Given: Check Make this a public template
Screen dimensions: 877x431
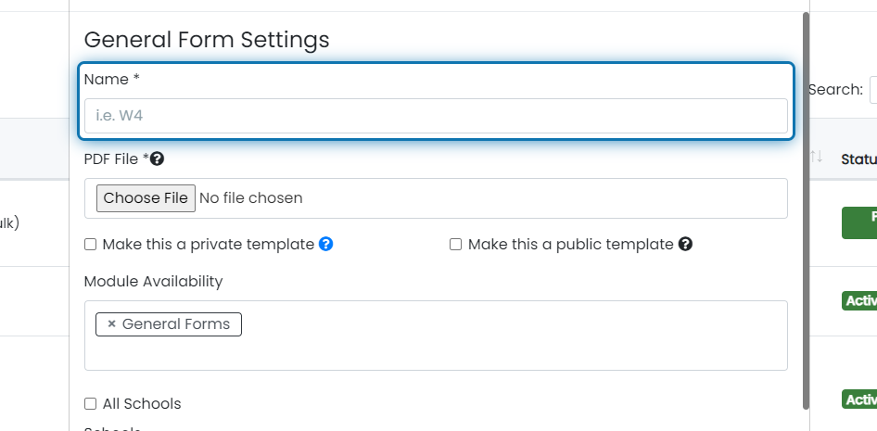Looking at the screenshot, I should (x=455, y=245).
